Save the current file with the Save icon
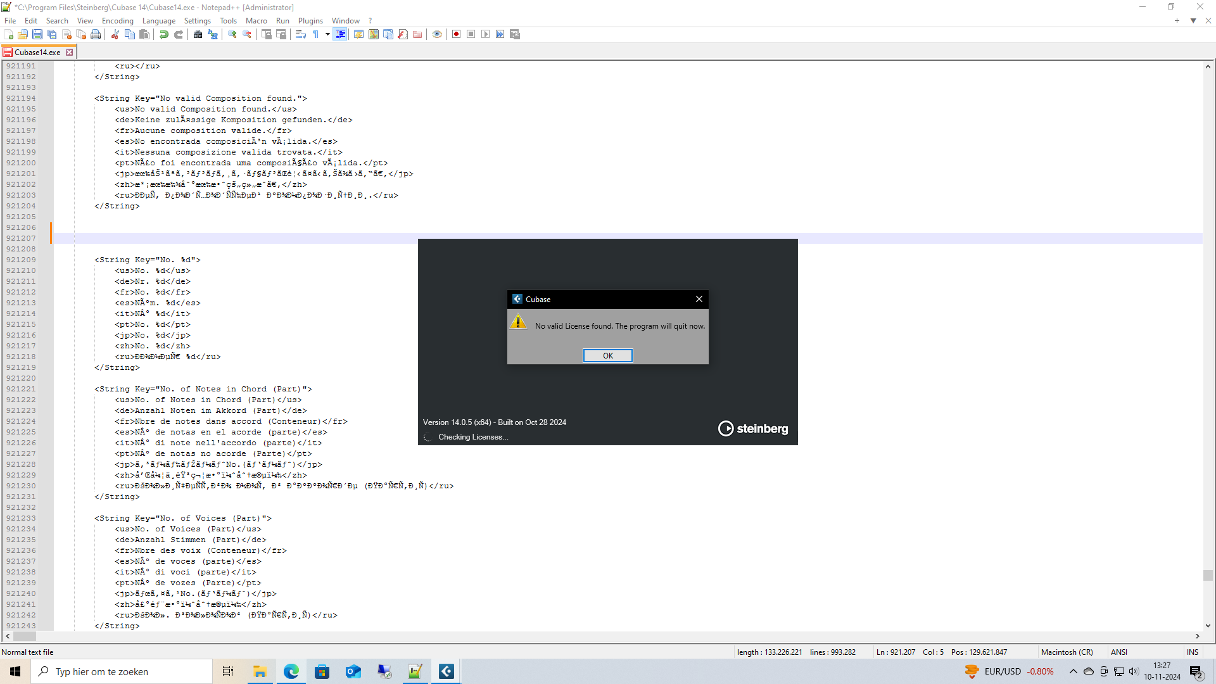The height and width of the screenshot is (684, 1216). (x=37, y=34)
